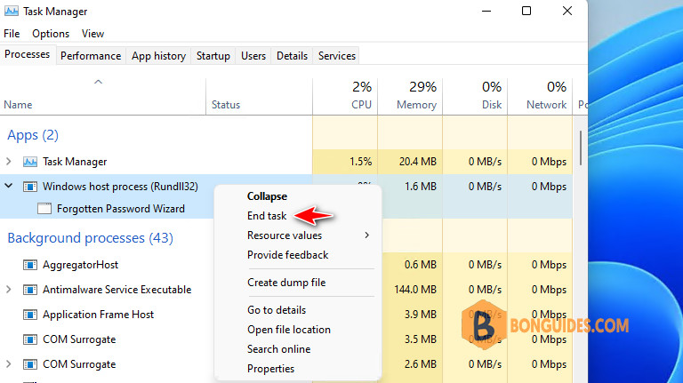
Task: Open the Options menu
Action: click(x=51, y=34)
